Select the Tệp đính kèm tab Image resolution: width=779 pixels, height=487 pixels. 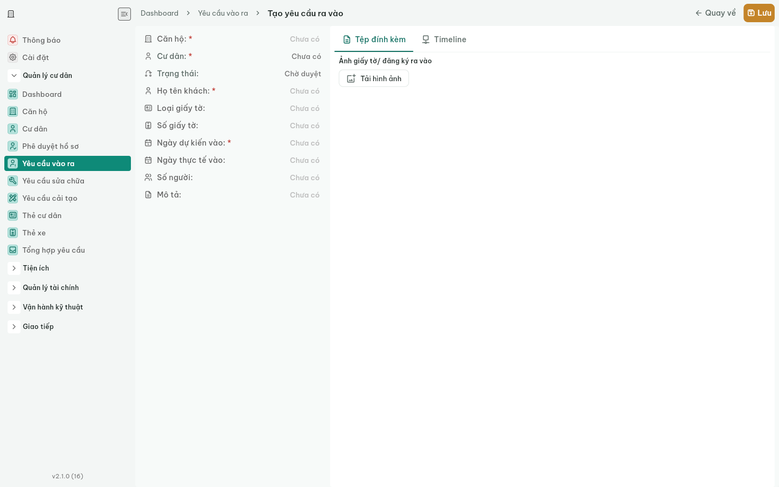[x=374, y=40]
